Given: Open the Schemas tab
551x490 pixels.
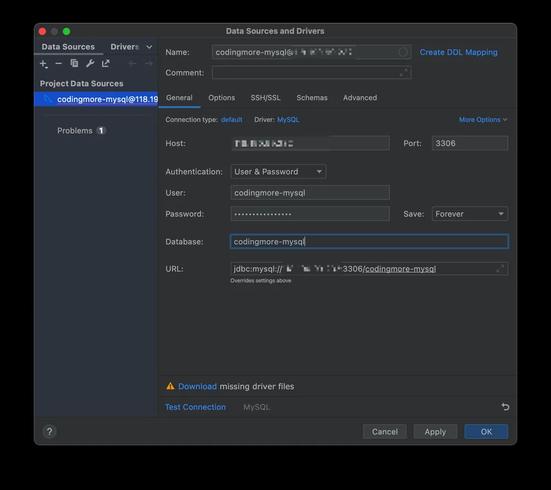Looking at the screenshot, I should tap(312, 97).
